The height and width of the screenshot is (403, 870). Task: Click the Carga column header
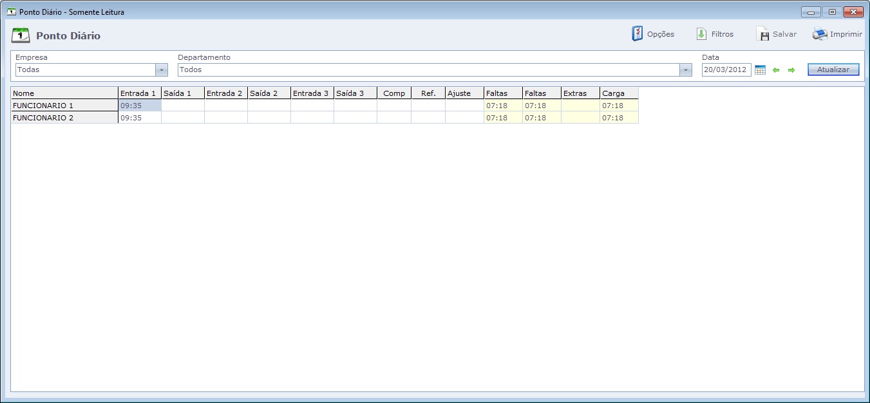619,93
